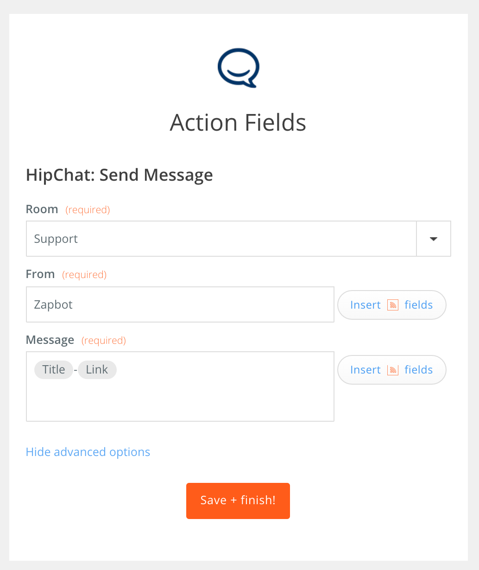Click the Room field label

42,209
